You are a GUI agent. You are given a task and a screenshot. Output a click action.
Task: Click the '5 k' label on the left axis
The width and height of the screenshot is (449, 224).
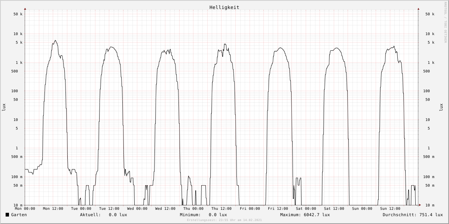[x=19, y=43]
